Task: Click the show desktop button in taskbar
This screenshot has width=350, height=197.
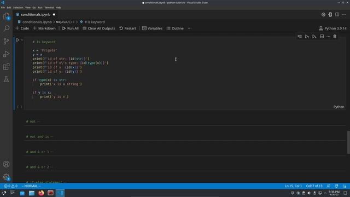Action: (x=345, y=193)
